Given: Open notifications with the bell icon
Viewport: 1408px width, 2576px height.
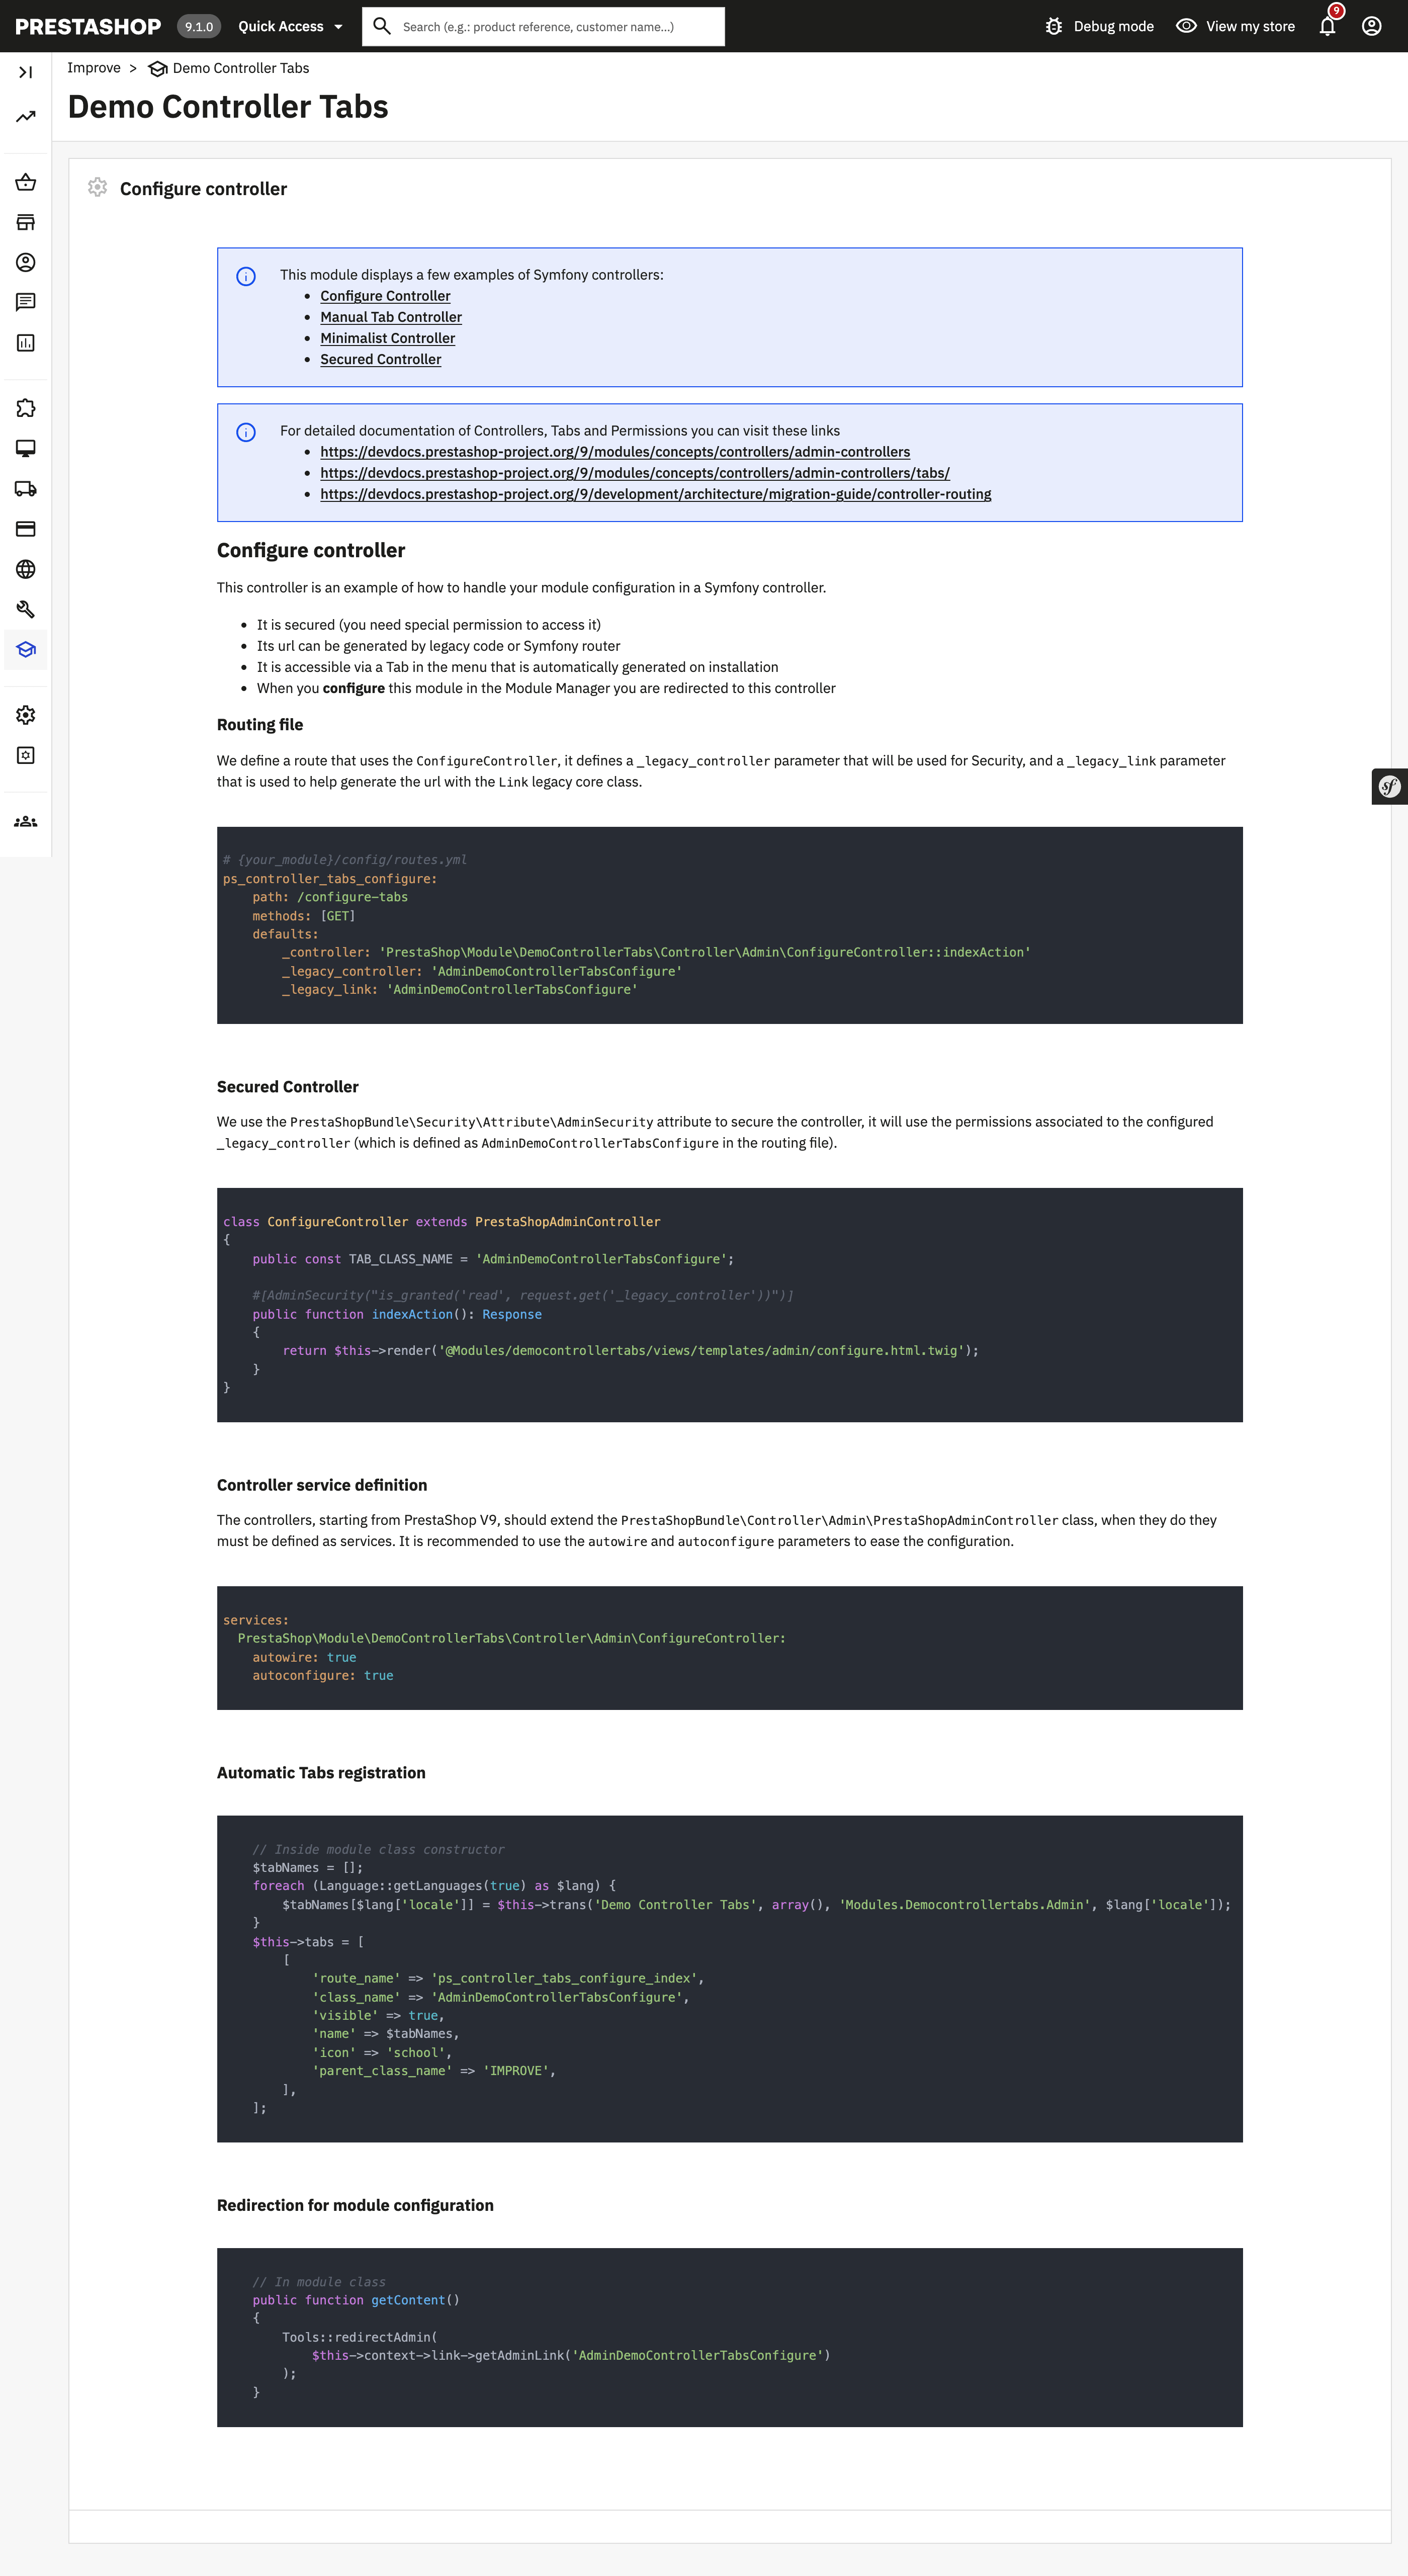Looking at the screenshot, I should [1327, 26].
